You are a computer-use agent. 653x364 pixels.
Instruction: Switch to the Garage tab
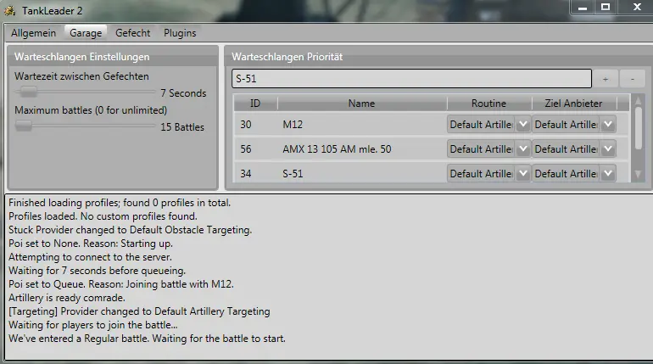pos(86,33)
